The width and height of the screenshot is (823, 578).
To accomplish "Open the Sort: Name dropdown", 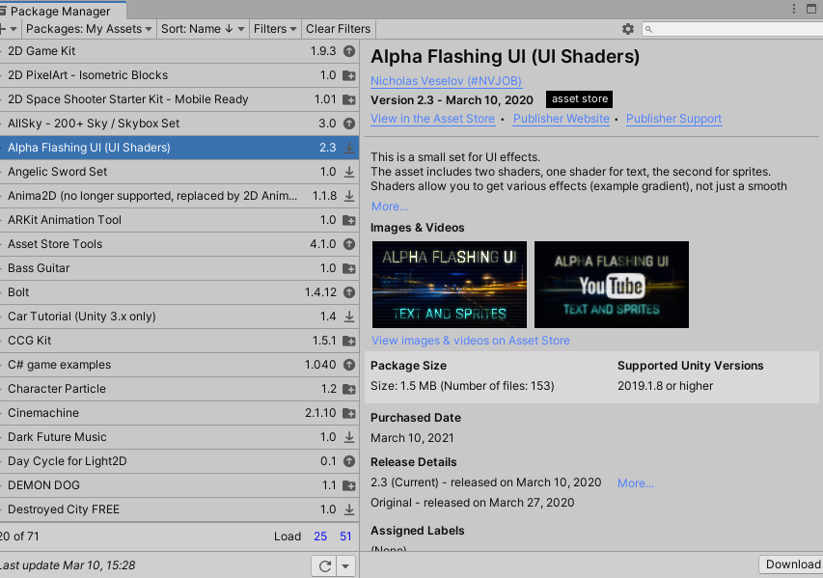I will [203, 29].
